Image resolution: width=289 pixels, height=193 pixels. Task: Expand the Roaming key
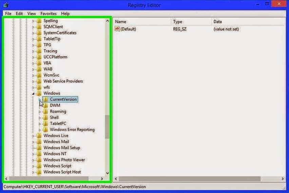click(40, 112)
